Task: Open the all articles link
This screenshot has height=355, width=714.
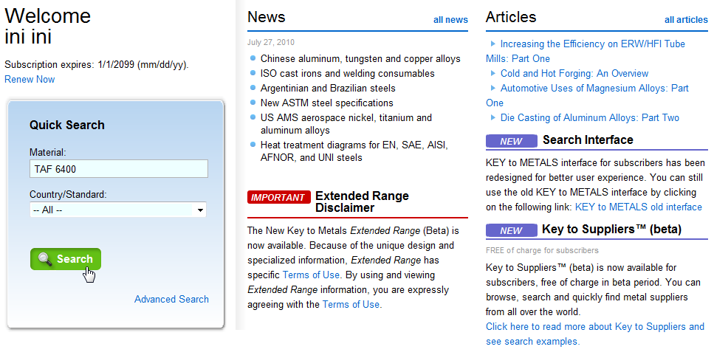Action: 685,20
